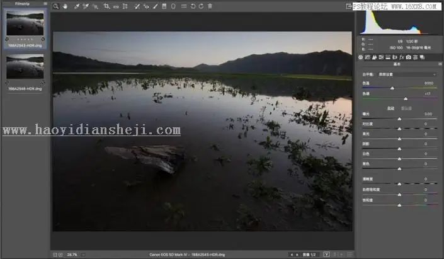
Task: Select the Targeted Adjustment tool
Action: coord(96,6)
